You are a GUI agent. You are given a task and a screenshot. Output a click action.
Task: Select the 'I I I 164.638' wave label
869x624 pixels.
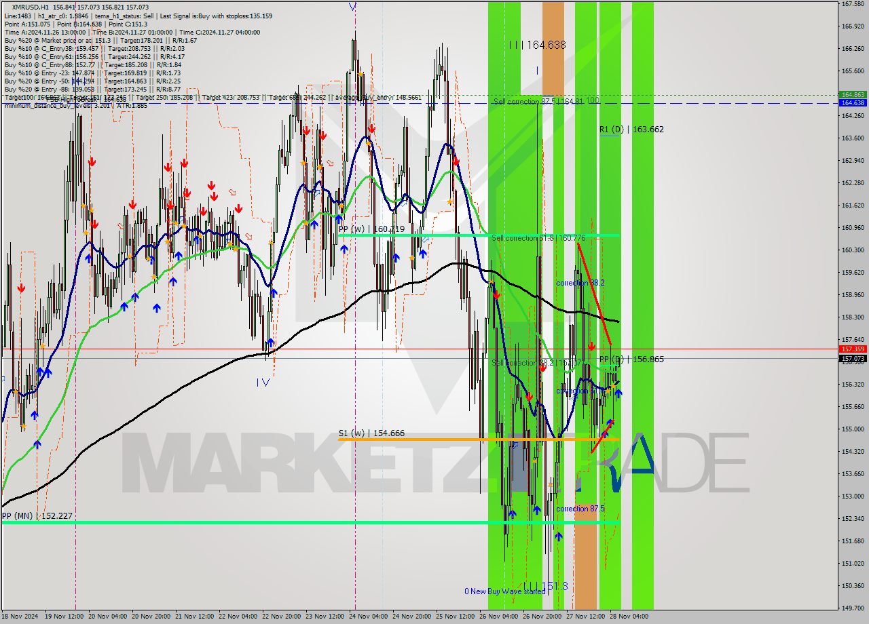pos(537,45)
